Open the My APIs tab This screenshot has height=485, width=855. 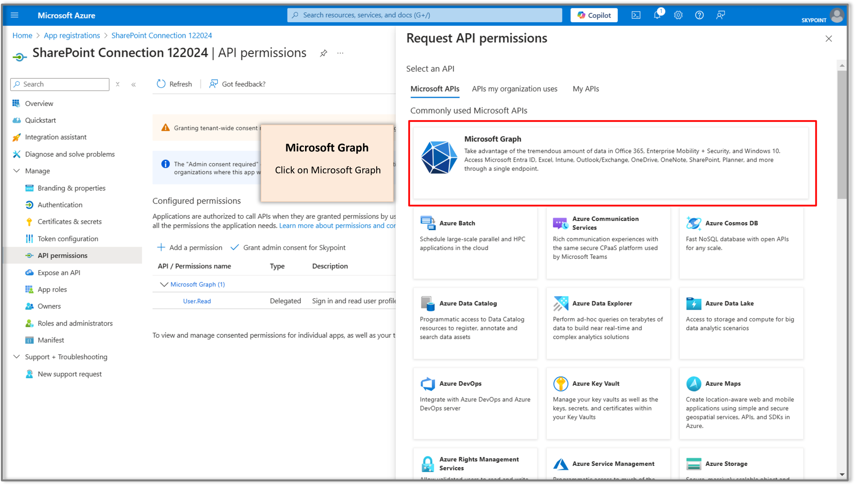pyautogui.click(x=586, y=89)
